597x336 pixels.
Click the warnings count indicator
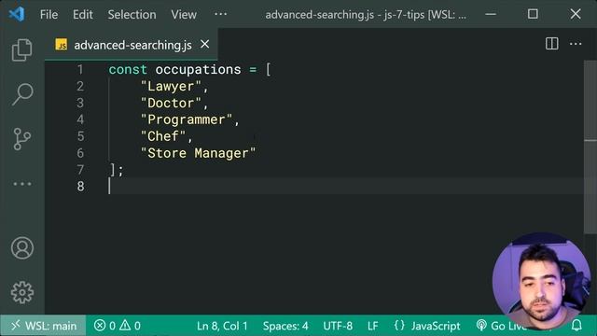point(131,326)
